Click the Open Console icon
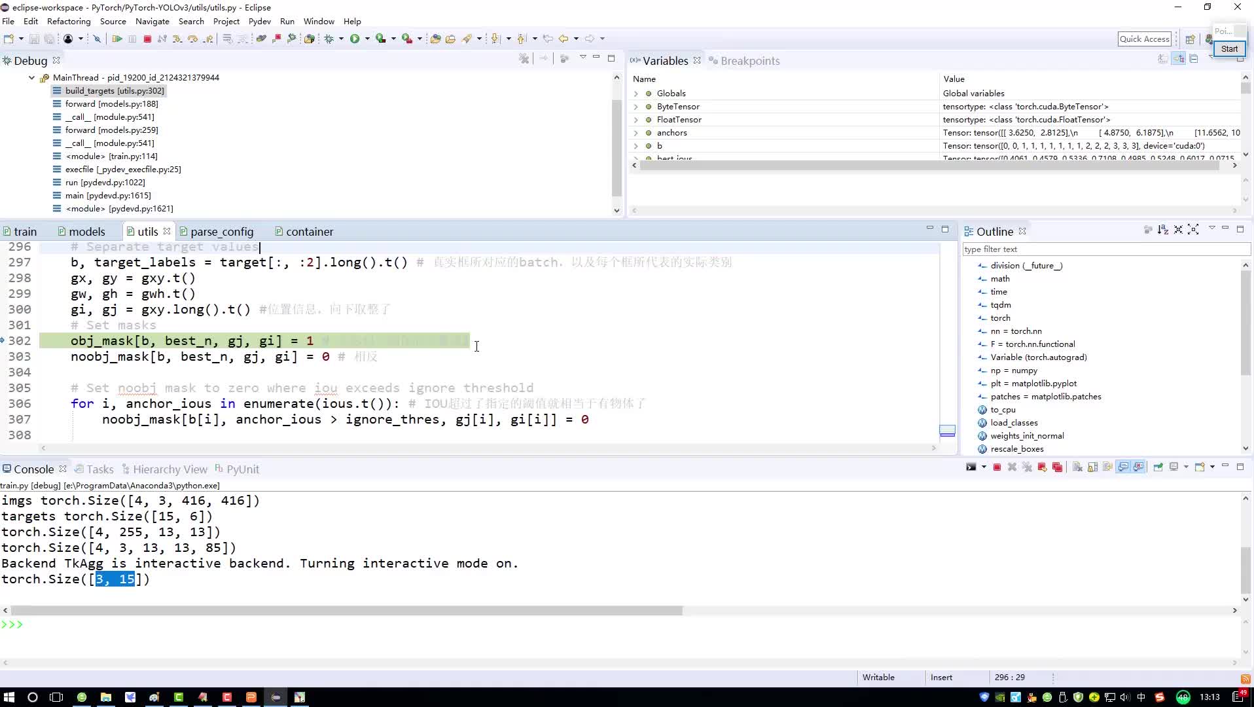 pos(1200,467)
